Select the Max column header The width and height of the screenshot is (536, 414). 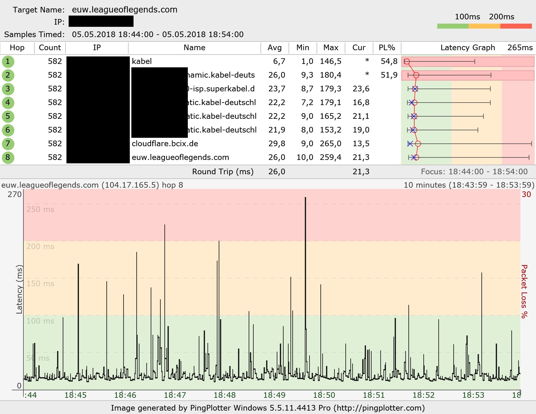point(331,48)
